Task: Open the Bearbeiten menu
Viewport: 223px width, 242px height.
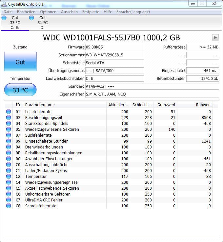Action: pyautogui.click(x=26, y=12)
